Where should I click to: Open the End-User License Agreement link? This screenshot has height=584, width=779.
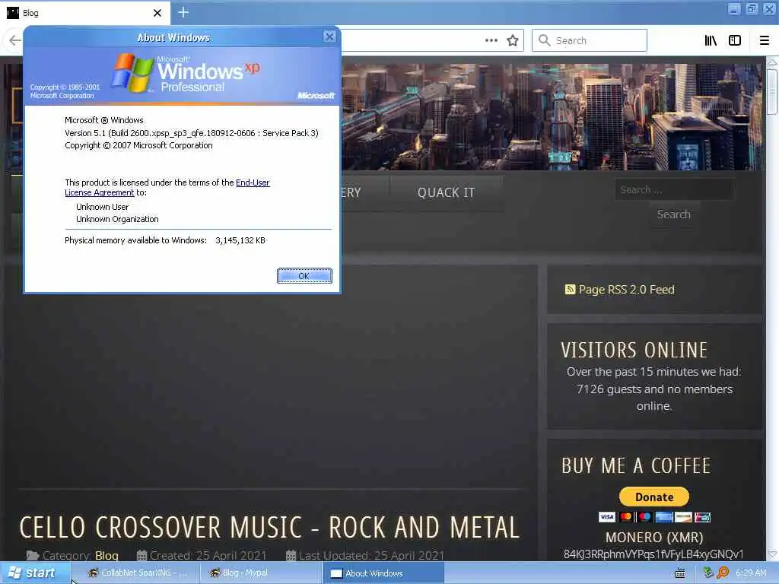click(x=167, y=187)
